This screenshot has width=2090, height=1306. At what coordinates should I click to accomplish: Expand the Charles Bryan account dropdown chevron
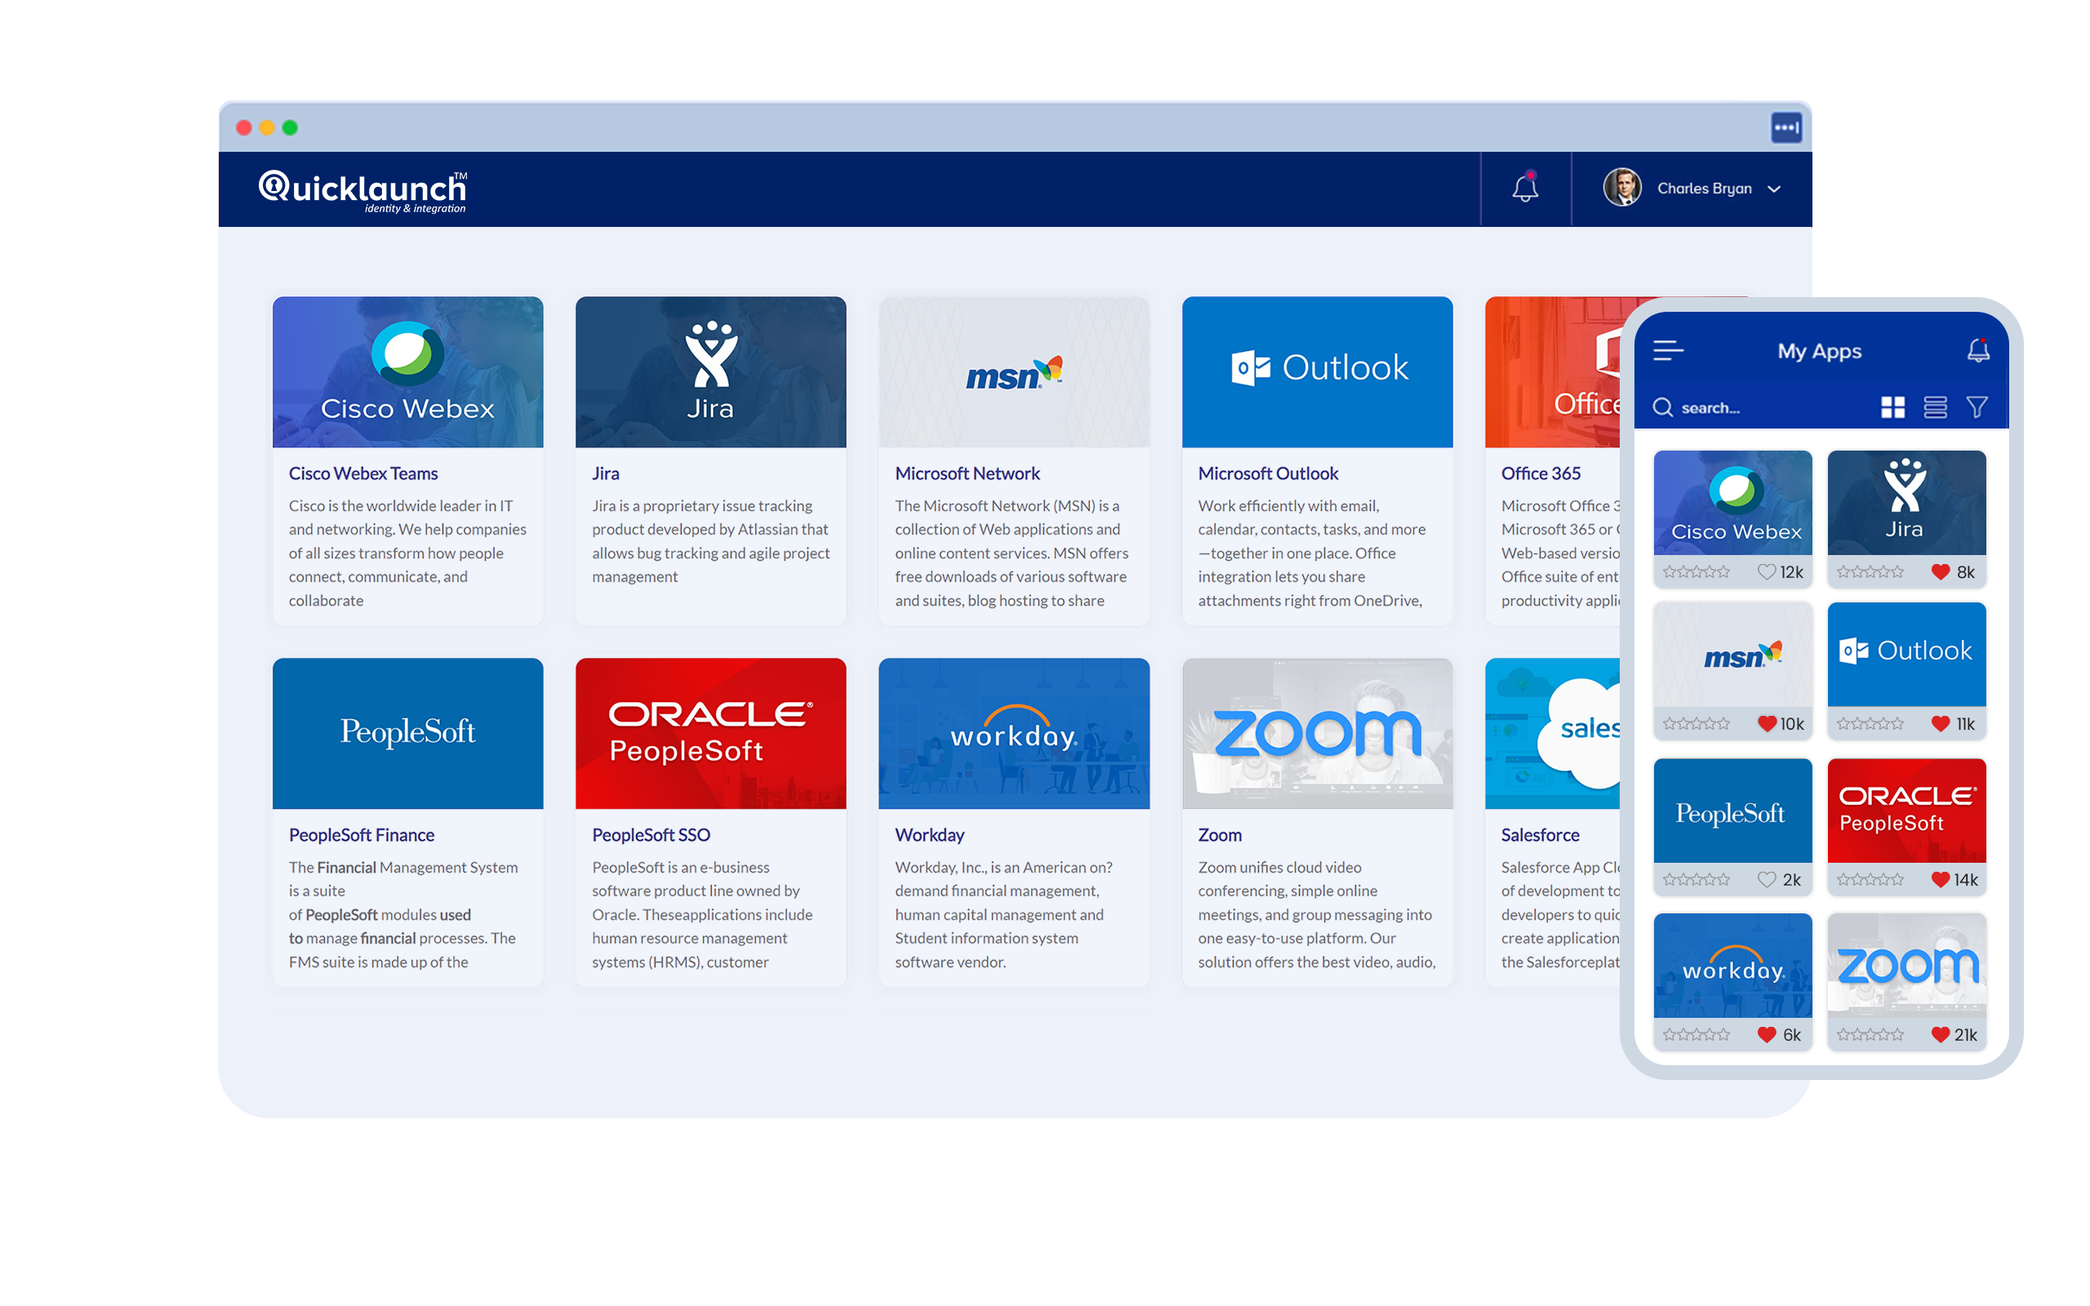coord(1774,189)
